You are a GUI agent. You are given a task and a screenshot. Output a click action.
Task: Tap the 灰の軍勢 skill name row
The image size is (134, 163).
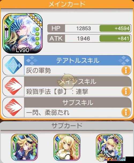click(x=78, y=70)
